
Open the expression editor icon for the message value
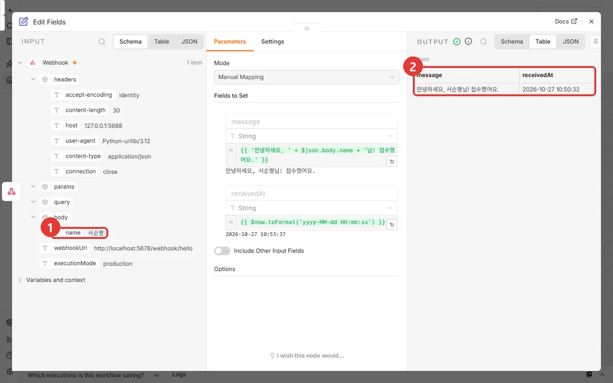(x=392, y=161)
